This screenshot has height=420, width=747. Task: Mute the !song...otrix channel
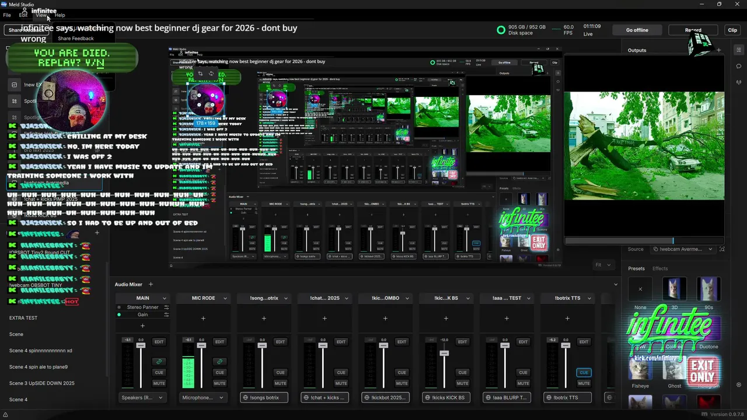pyautogui.click(x=280, y=383)
